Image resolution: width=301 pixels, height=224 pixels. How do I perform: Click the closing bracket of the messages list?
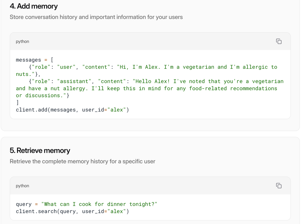tap(17, 103)
